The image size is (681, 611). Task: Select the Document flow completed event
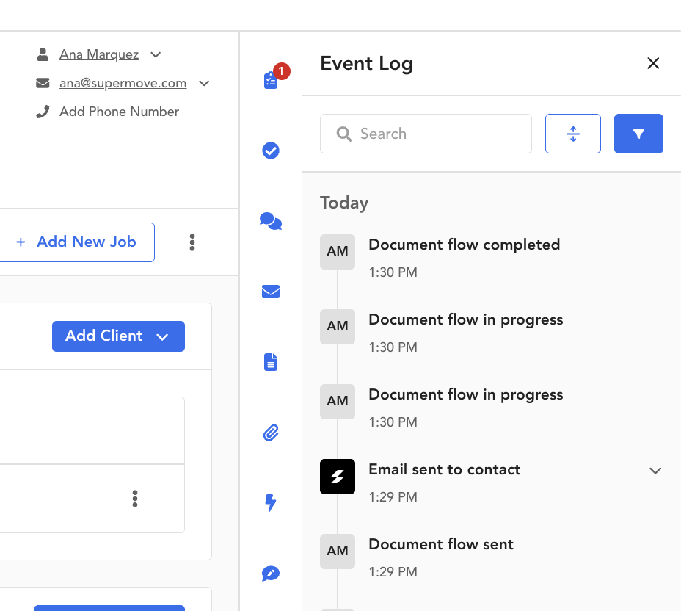pyautogui.click(x=465, y=245)
